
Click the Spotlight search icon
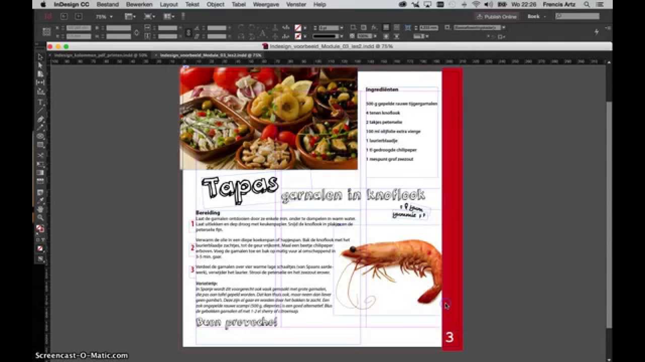(x=587, y=4)
